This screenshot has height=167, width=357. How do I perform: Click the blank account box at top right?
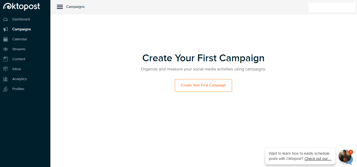[332, 7]
